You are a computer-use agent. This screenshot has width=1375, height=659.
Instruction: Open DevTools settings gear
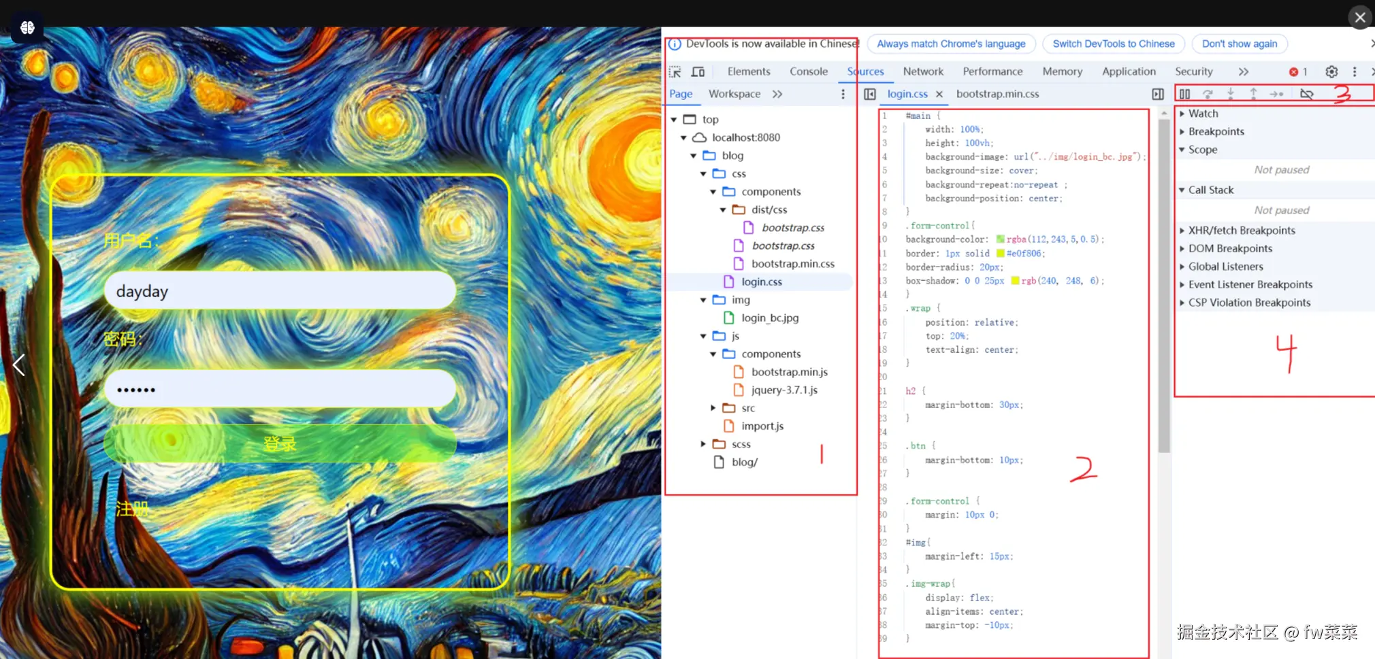(1331, 71)
